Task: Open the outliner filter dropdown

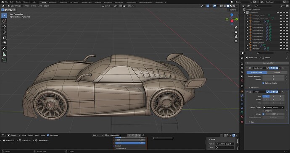Action: (282, 6)
